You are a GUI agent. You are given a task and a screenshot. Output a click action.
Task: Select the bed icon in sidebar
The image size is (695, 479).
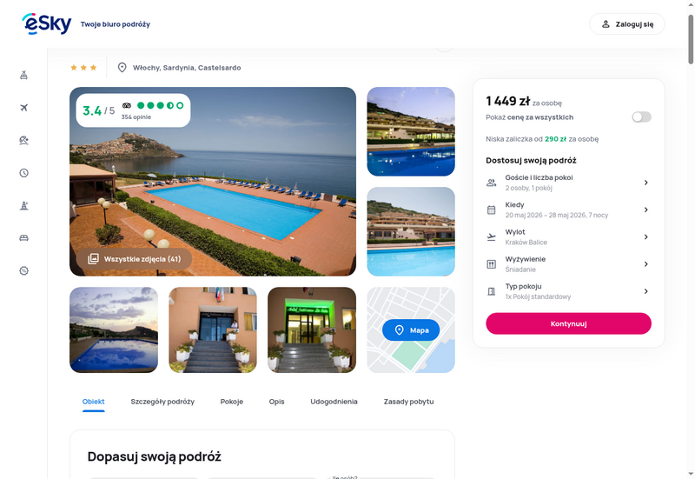pos(23,238)
